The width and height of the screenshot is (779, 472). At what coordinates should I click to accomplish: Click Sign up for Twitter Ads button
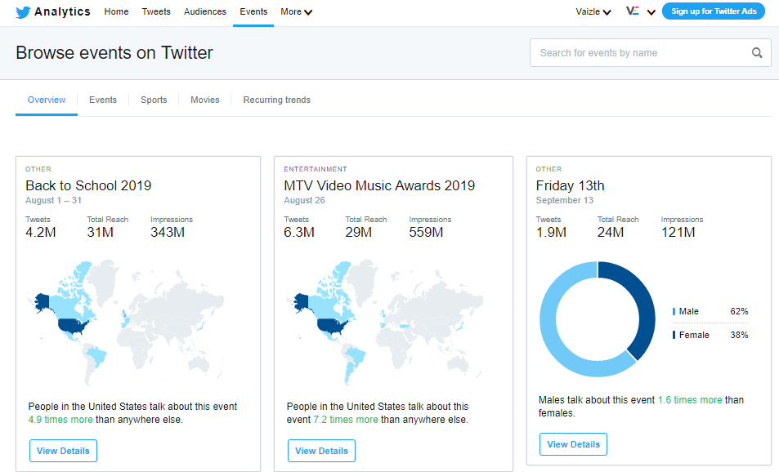click(714, 11)
